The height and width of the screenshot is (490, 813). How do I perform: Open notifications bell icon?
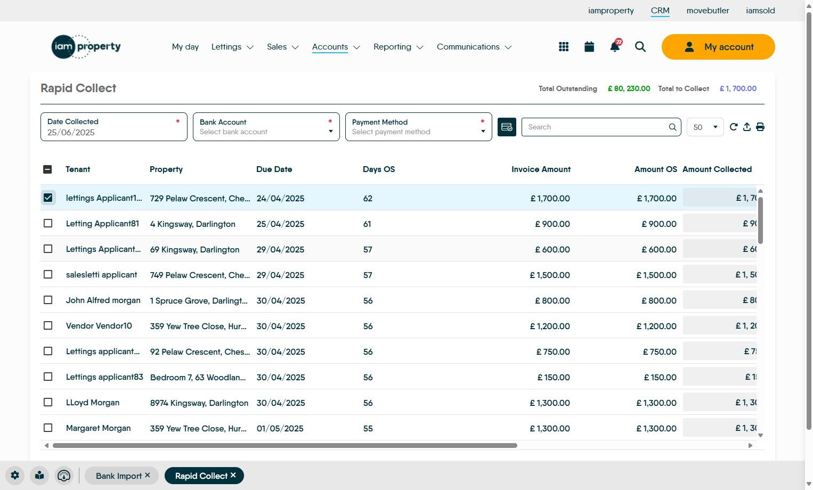coord(615,47)
